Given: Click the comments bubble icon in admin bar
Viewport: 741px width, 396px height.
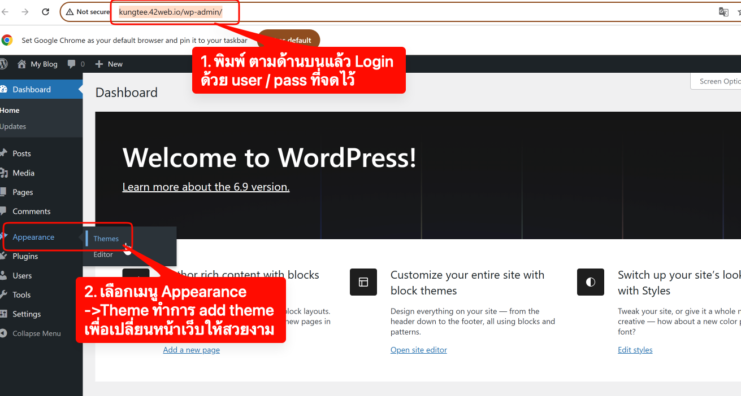Looking at the screenshot, I should 72,64.
